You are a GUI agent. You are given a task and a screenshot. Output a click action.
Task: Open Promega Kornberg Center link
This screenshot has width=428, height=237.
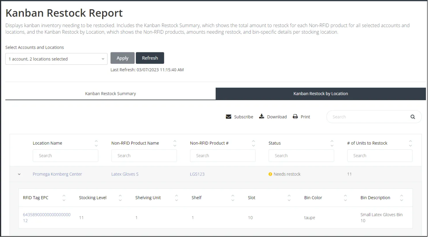point(57,174)
